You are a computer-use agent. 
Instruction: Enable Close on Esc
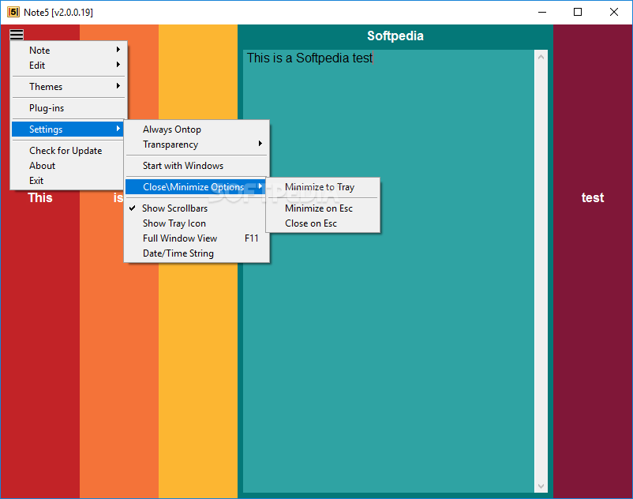coord(323,223)
